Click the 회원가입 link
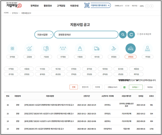162x135 pixels. tap(134, 6)
